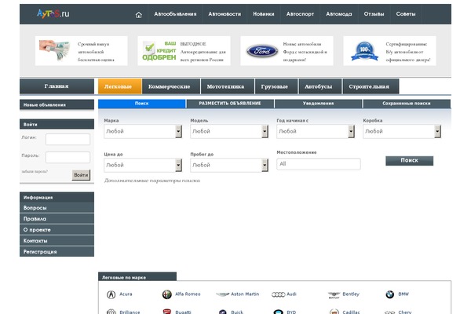471x314 pixels.
Task: Select the Audi rings logo
Action: (278, 294)
